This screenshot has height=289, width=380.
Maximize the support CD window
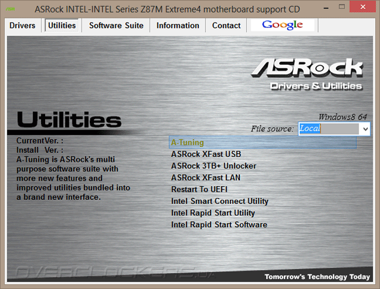(342, 7)
